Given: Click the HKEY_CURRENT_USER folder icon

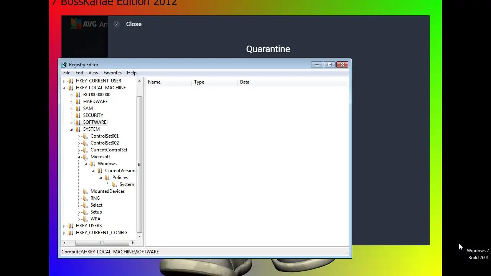Looking at the screenshot, I should (71, 81).
